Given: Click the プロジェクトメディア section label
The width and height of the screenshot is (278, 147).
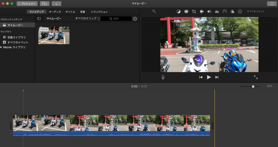Looking at the screenshot, I should pyautogui.click(x=11, y=19).
